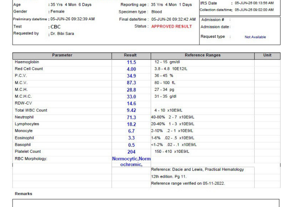Select the M.C.H.C. value 33.0
The image size is (291, 207).
(131, 97)
